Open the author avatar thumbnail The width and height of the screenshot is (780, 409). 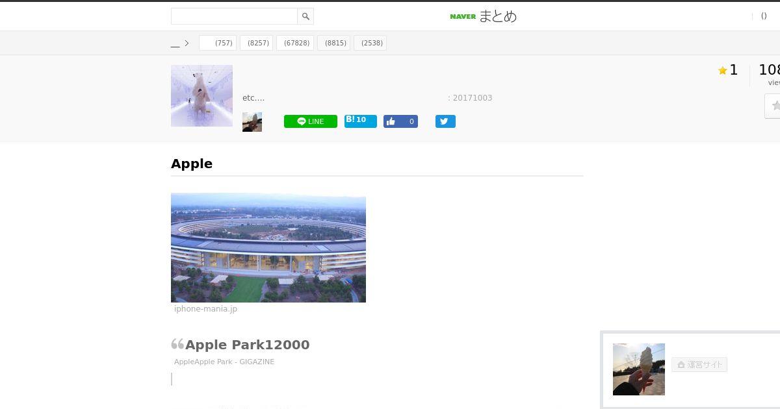(x=252, y=122)
